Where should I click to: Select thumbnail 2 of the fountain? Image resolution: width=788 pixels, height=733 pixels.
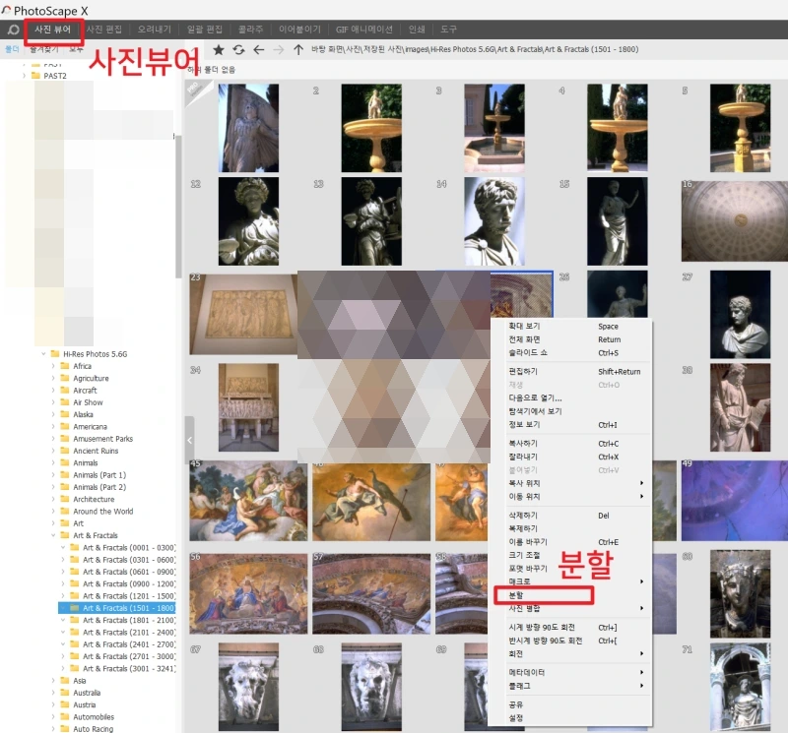click(x=371, y=128)
